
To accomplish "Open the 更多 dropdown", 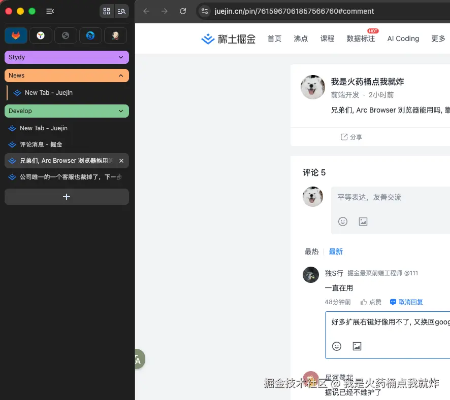I will pyautogui.click(x=438, y=39).
